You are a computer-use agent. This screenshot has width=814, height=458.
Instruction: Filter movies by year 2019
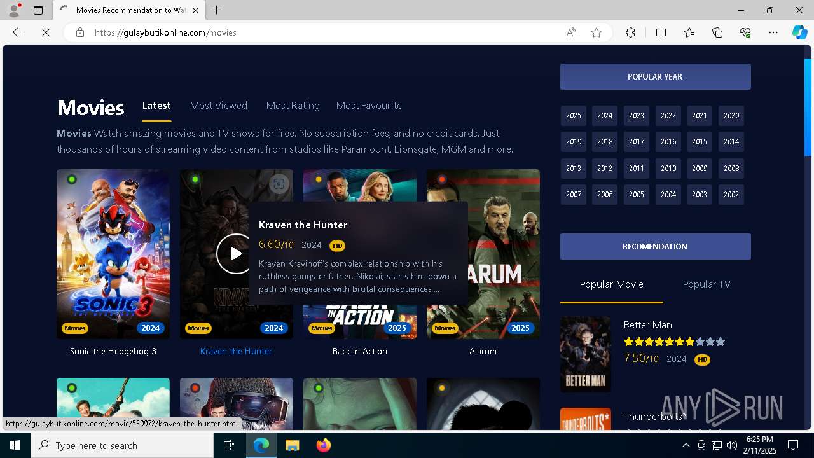coord(574,142)
